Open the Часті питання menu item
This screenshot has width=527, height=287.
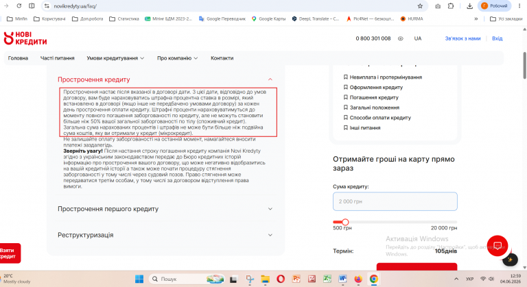click(58, 58)
